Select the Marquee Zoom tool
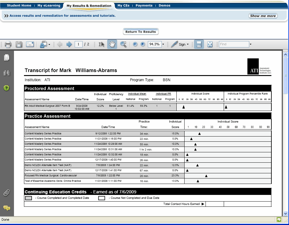The image size is (289, 225). point(123,44)
